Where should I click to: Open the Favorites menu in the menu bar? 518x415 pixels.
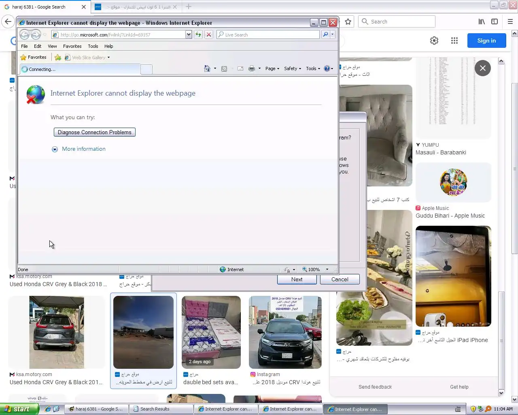coord(72,46)
